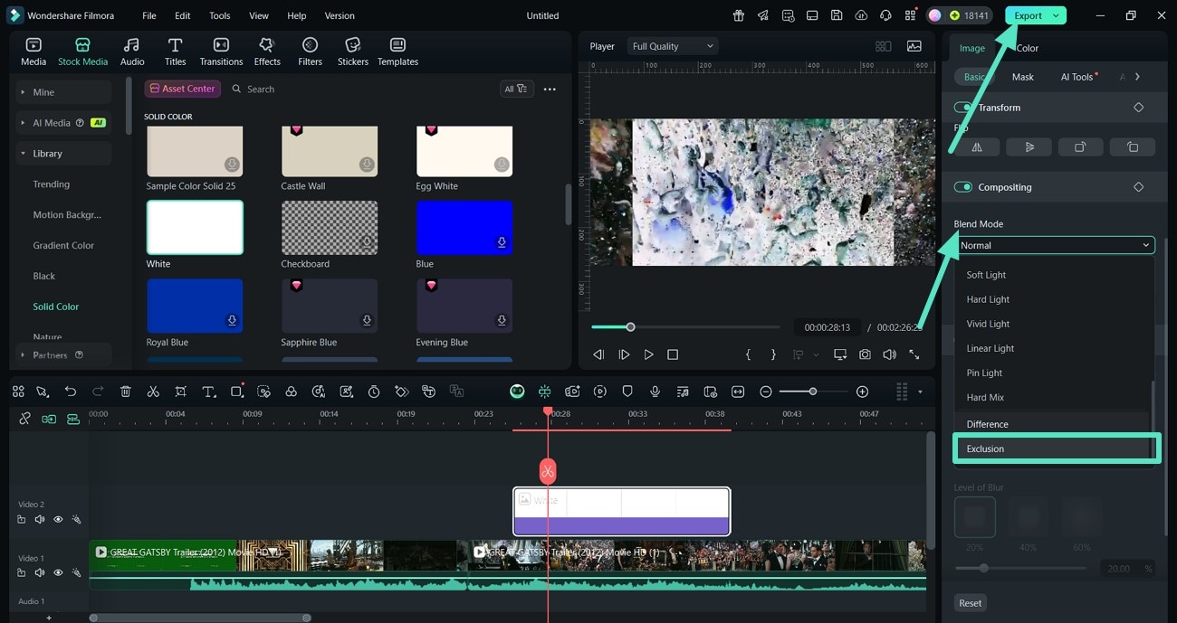Select the Exclusion blend mode
Screen dimensions: 1177x623
pyautogui.click(x=1057, y=448)
